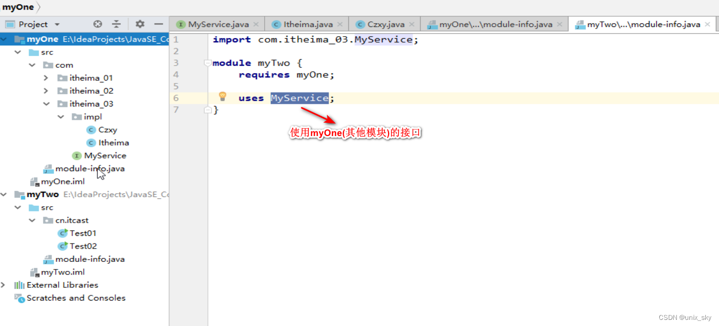The image size is (719, 326).
Task: Click the myOne breadcrumb at the top
Action: click(19, 7)
